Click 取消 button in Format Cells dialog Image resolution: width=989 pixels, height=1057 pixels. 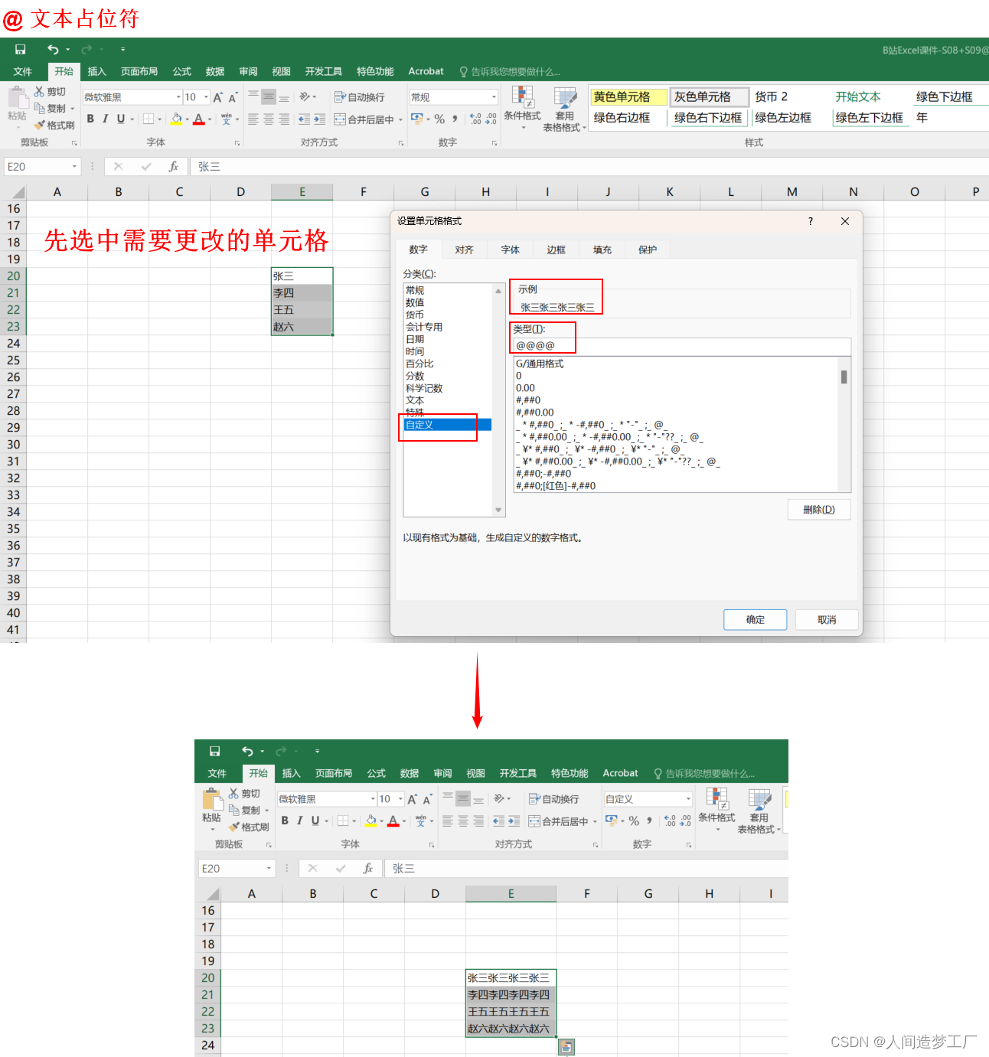tap(827, 620)
